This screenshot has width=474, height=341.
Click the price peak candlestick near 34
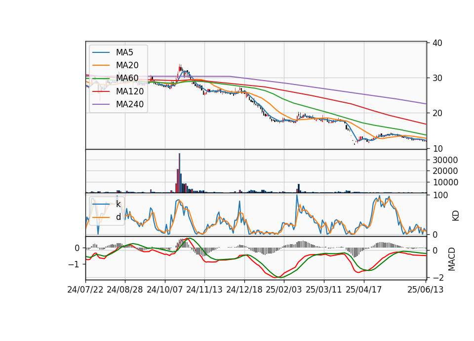(x=180, y=68)
